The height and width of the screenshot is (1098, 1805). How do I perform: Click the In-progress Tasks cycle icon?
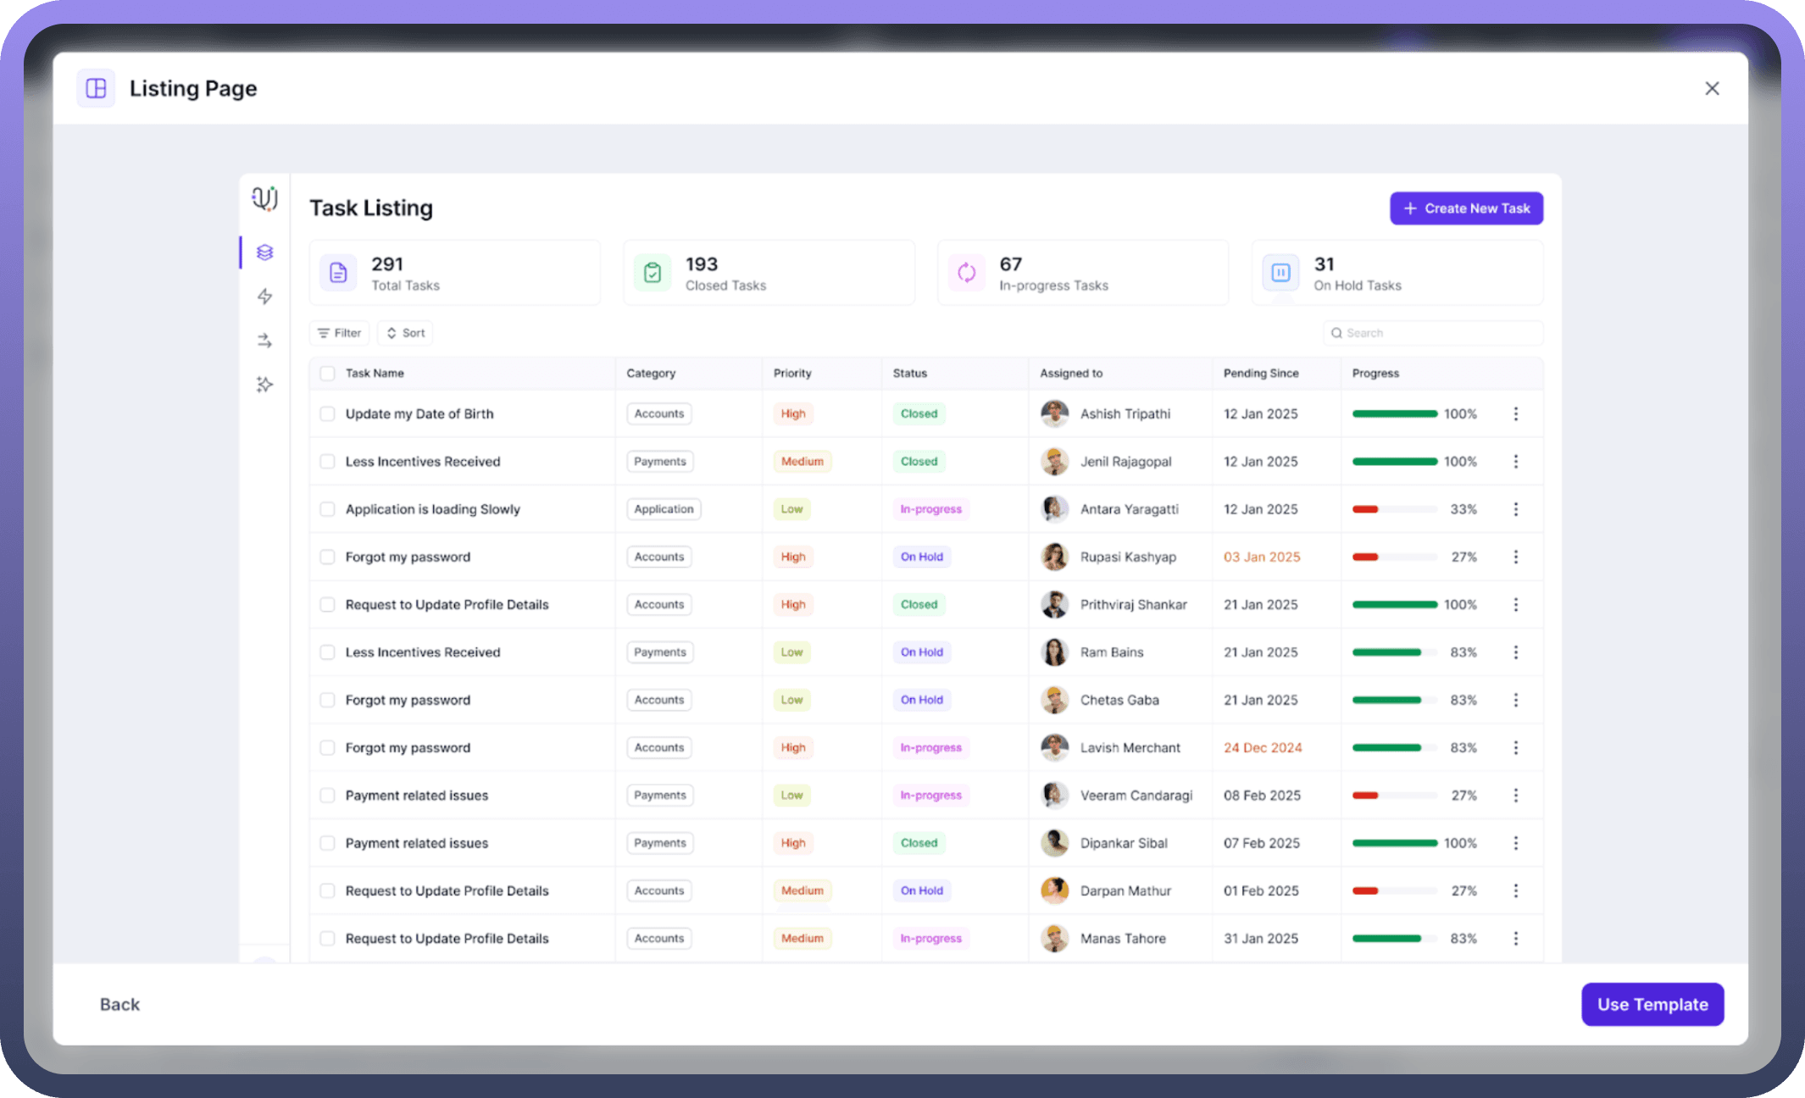[x=967, y=273]
